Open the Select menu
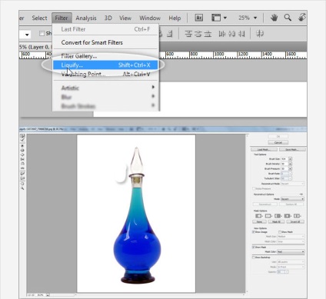326x299 pixels. click(39, 18)
